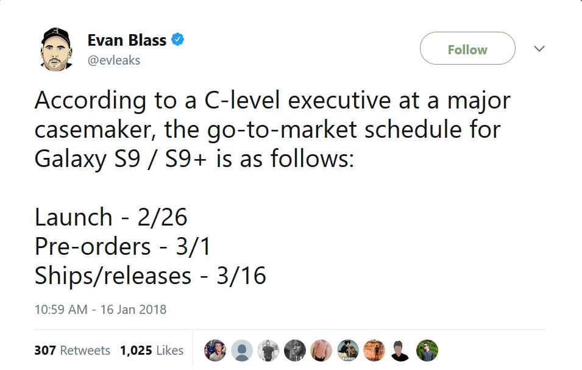Click the black-and-white standing figure liker avatar
Viewport: 582px width, 370px height.
(268, 350)
